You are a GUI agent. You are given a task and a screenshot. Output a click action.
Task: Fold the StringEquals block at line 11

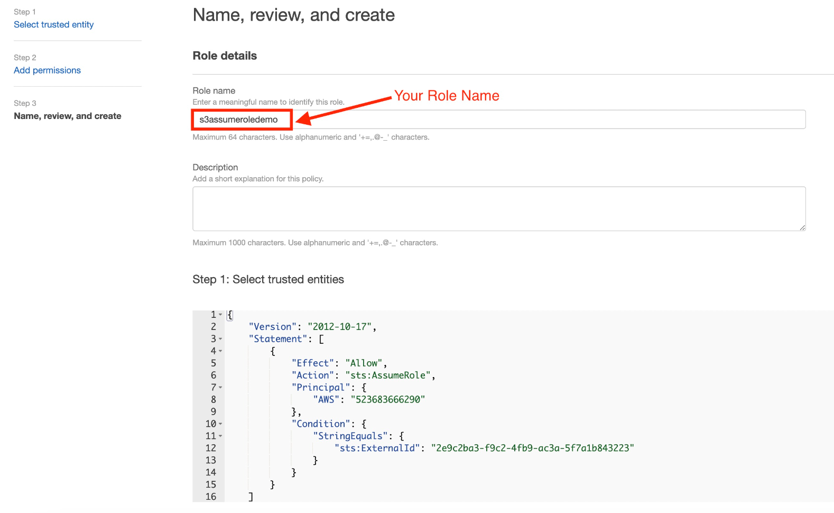click(x=220, y=436)
